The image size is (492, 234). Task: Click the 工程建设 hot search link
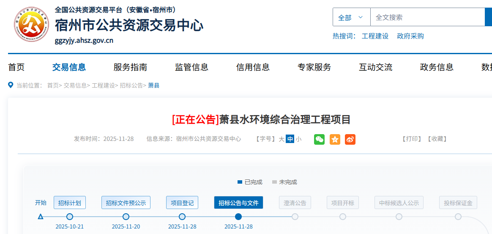point(375,36)
